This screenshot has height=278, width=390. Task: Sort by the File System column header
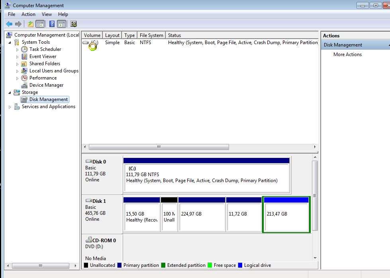pos(151,35)
